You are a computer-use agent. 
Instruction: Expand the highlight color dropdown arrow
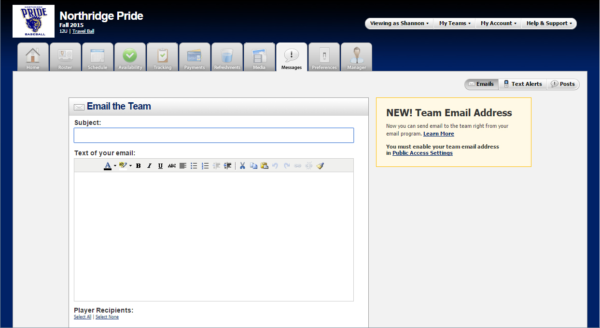[x=130, y=166]
